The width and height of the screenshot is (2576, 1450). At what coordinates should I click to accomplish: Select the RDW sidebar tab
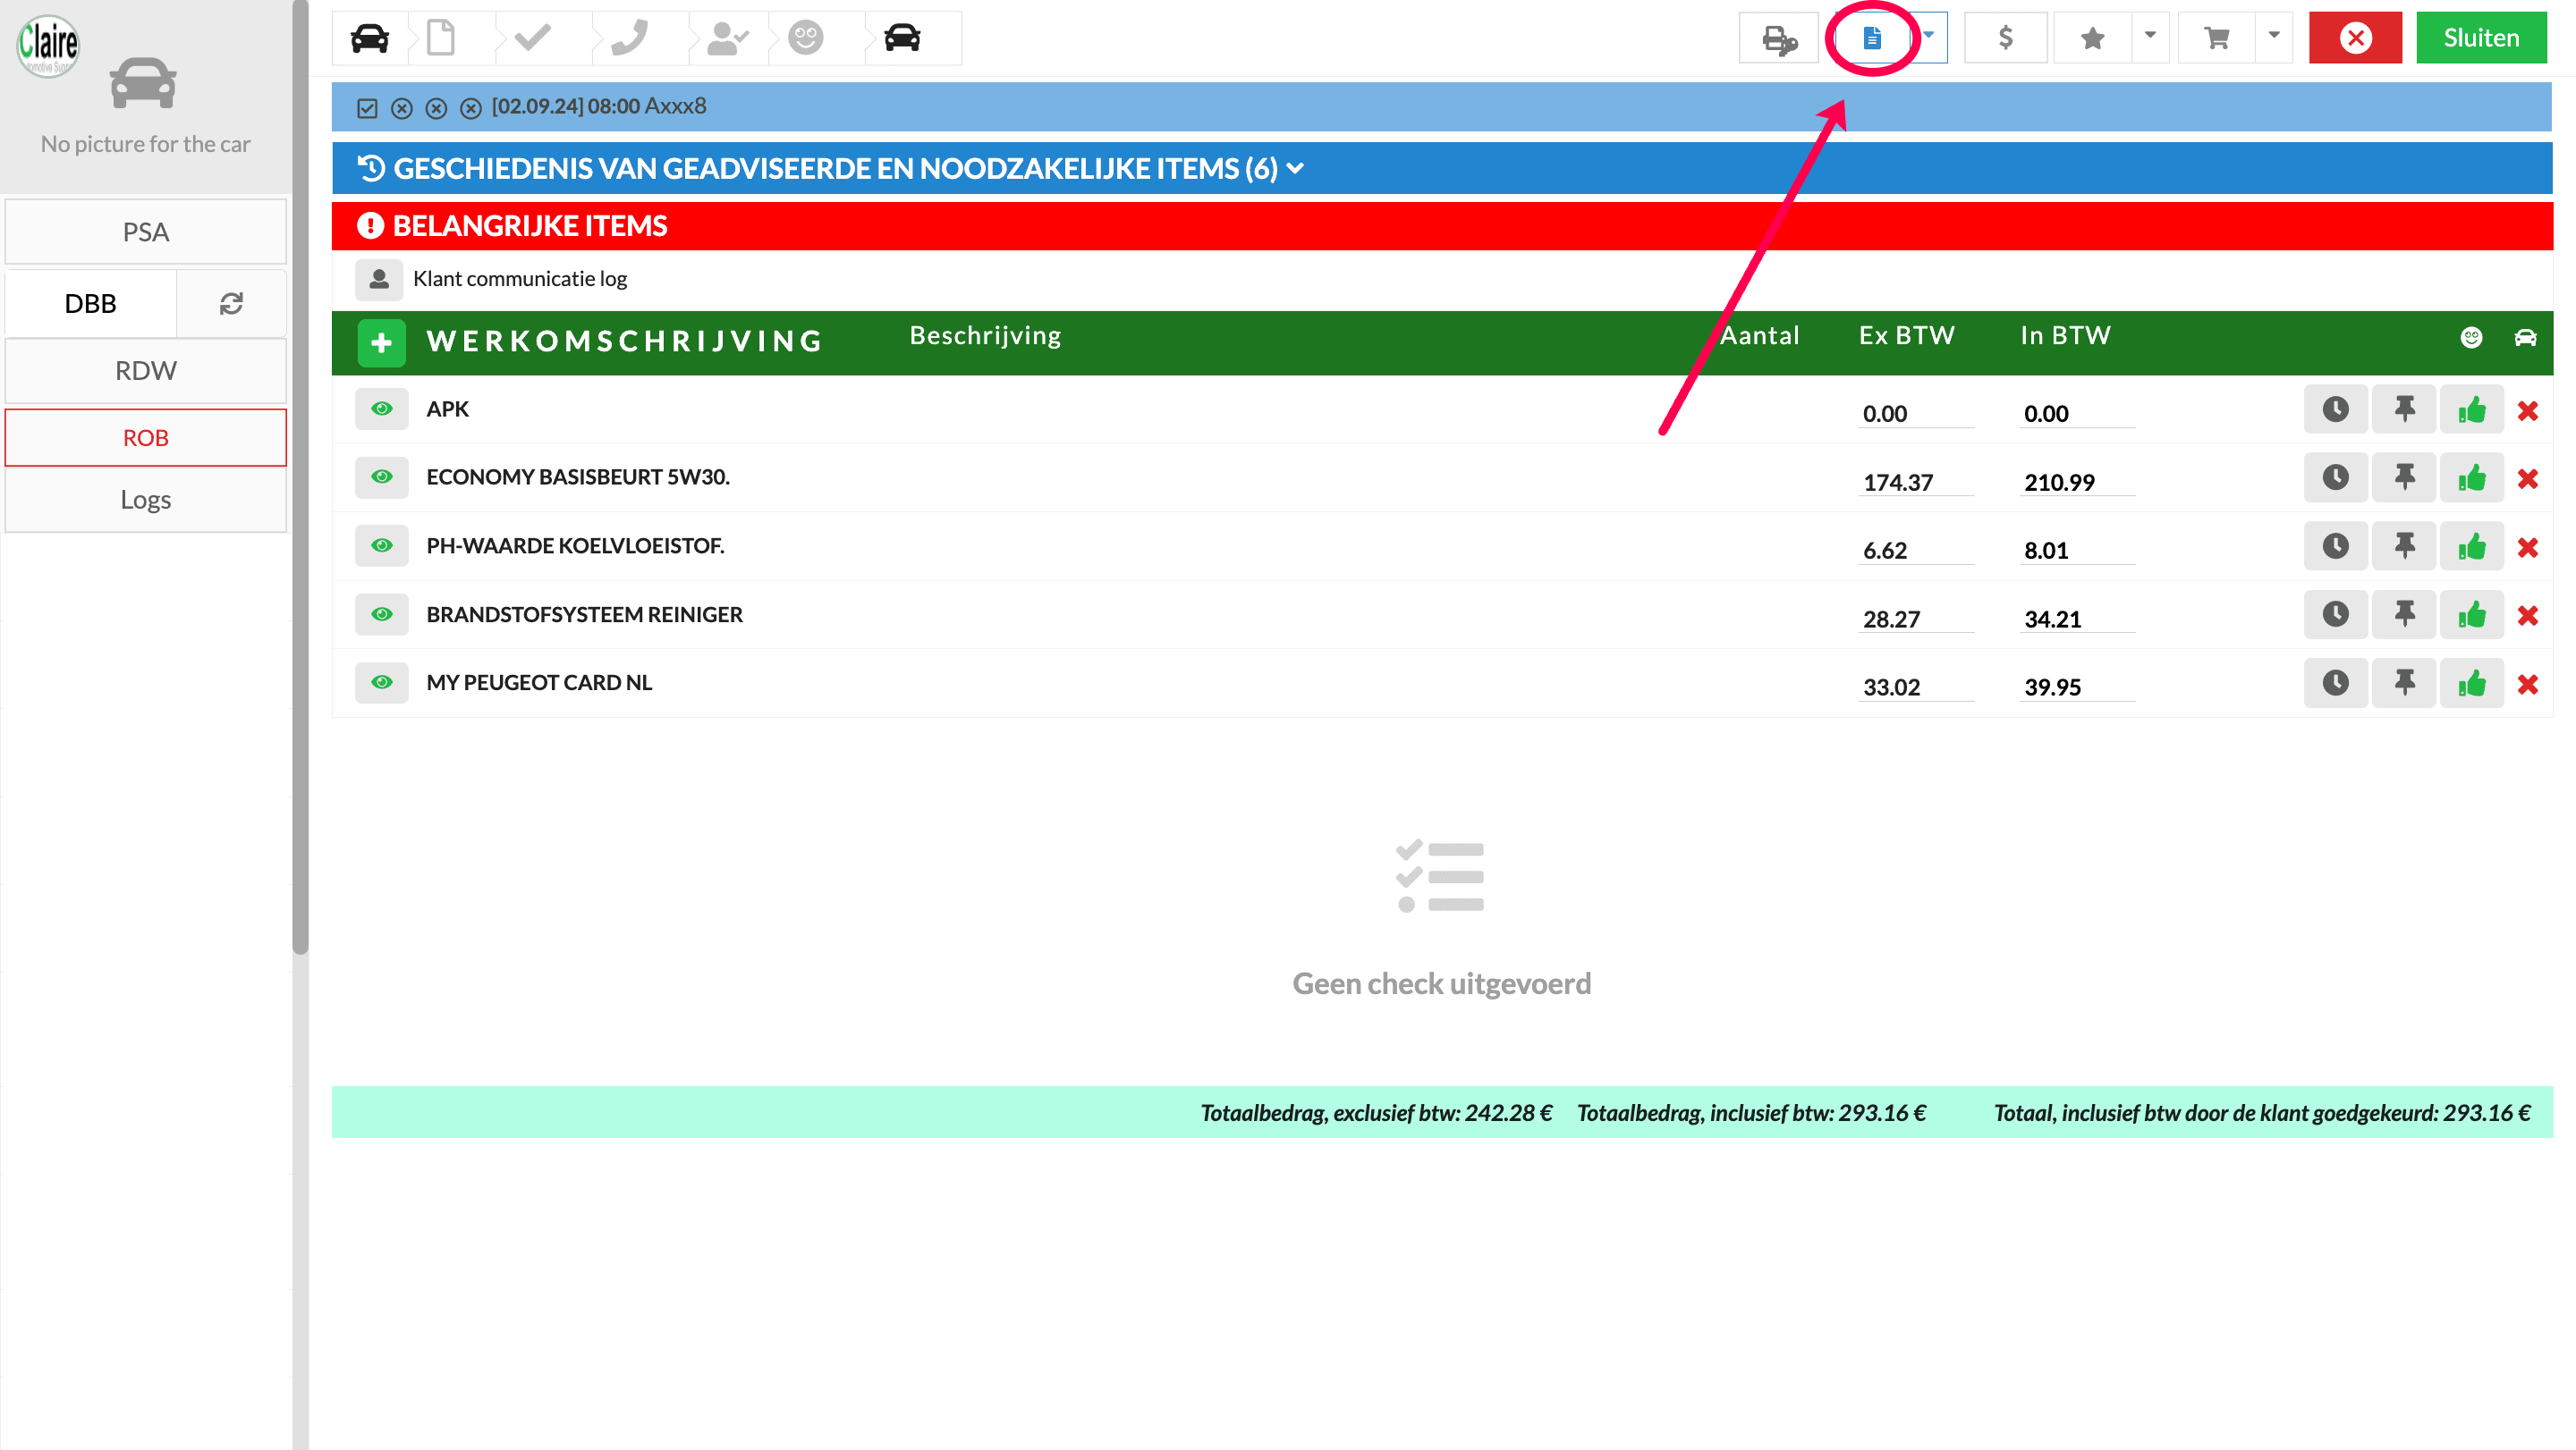pos(146,370)
